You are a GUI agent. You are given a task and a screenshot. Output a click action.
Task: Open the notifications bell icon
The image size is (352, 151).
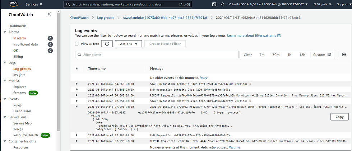(222, 4)
